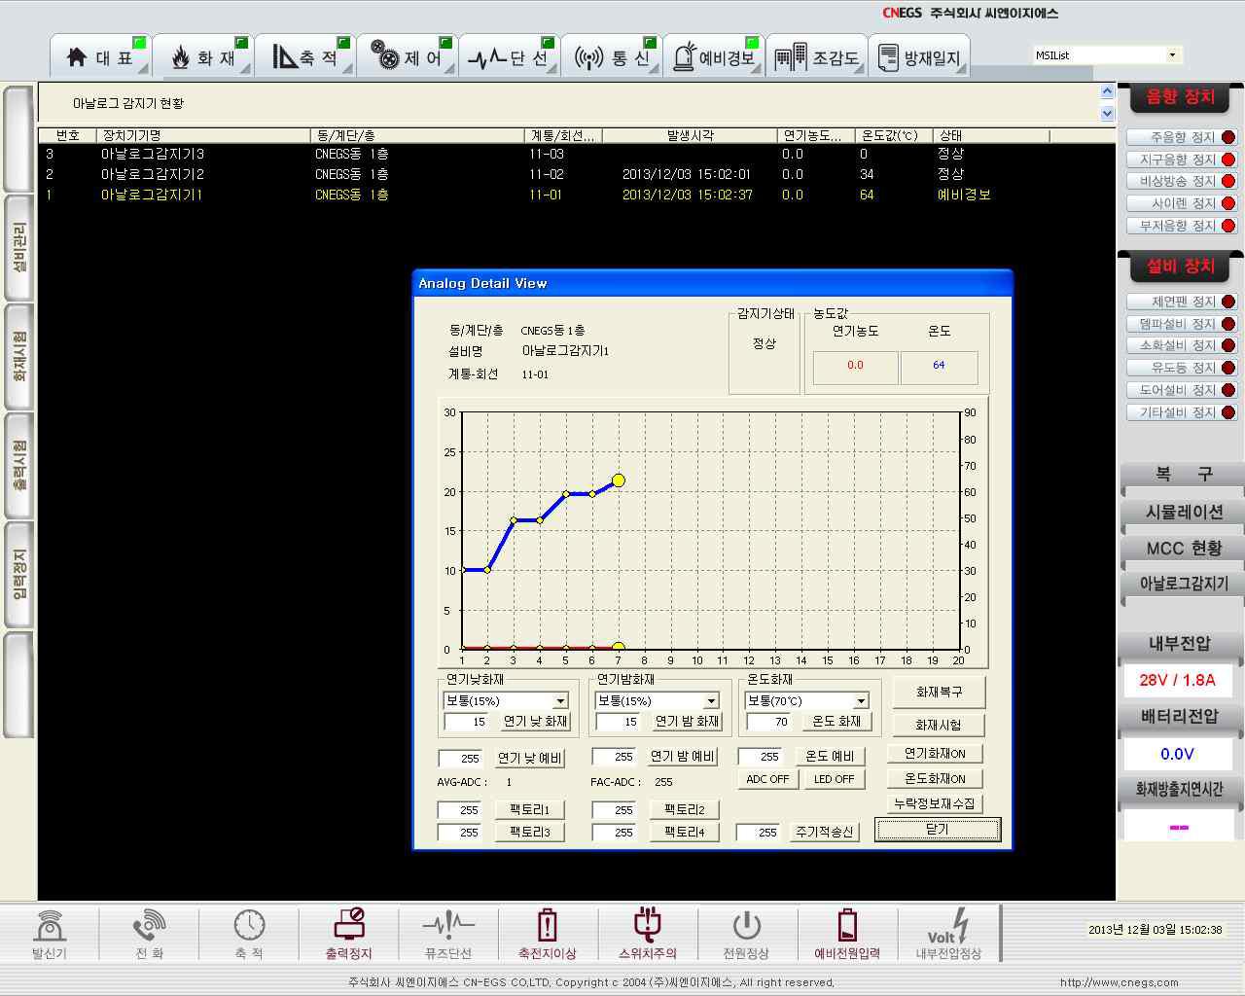Click the 스위치주의 plug warning icon
The width and height of the screenshot is (1245, 996).
tap(648, 934)
